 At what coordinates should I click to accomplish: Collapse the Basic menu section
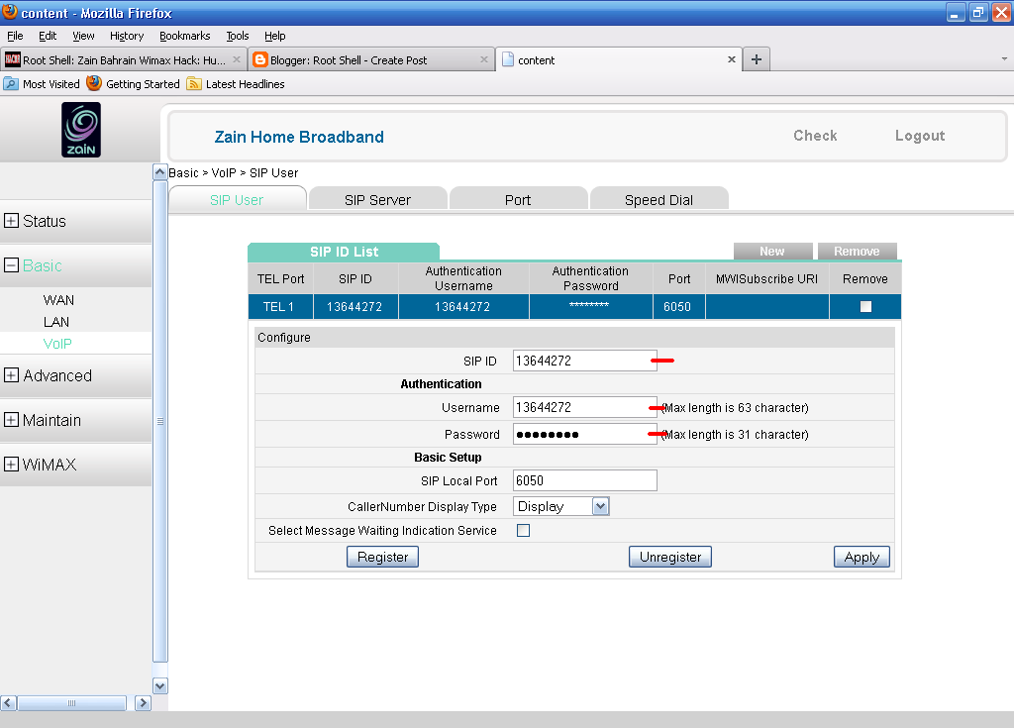coord(11,265)
